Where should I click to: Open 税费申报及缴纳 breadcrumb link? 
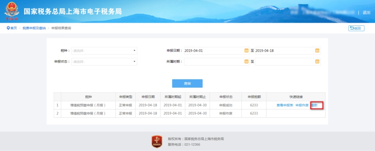tap(34, 28)
